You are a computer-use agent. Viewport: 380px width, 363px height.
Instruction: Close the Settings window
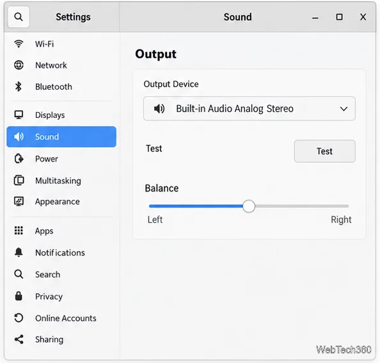pyautogui.click(x=363, y=17)
